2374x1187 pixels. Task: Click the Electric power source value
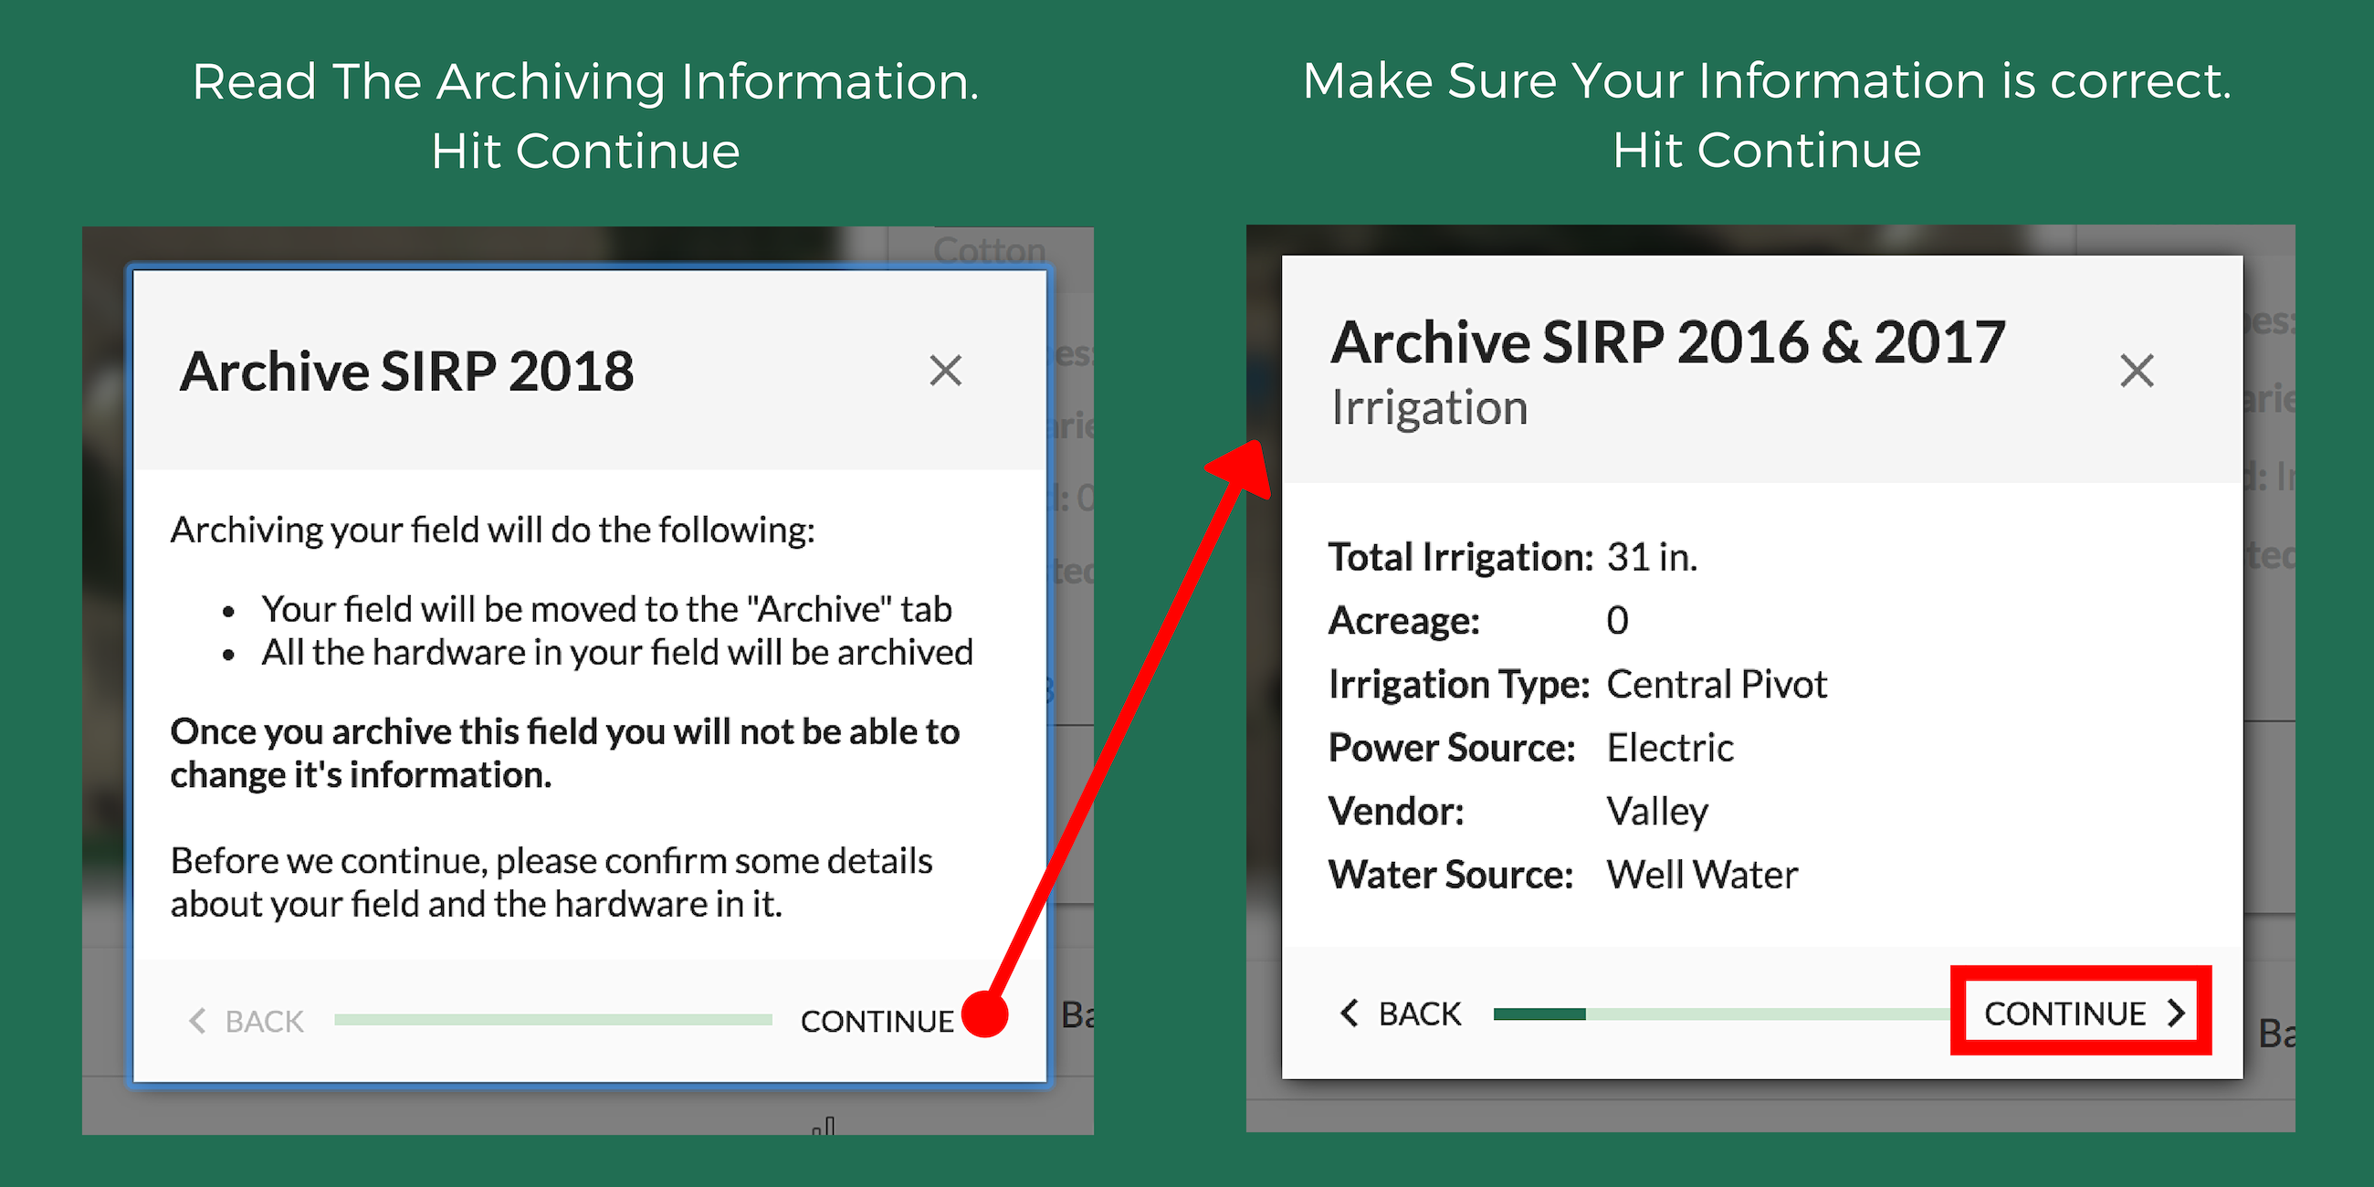pos(1669,748)
